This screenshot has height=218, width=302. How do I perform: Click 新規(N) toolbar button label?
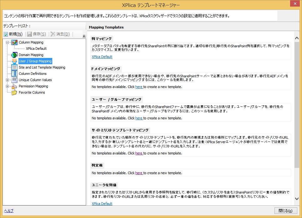pos(16,34)
